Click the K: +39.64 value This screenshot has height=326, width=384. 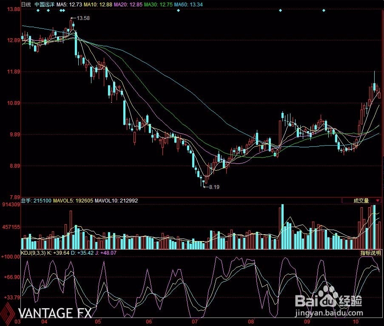[x=58, y=253]
